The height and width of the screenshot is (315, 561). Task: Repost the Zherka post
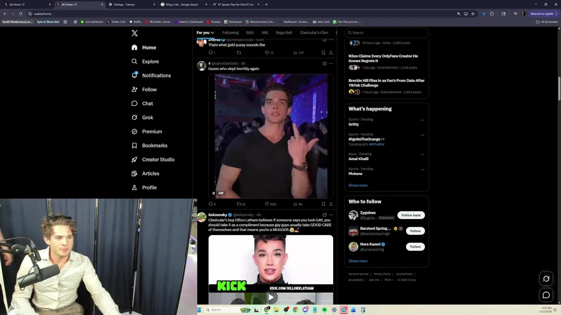(x=239, y=52)
